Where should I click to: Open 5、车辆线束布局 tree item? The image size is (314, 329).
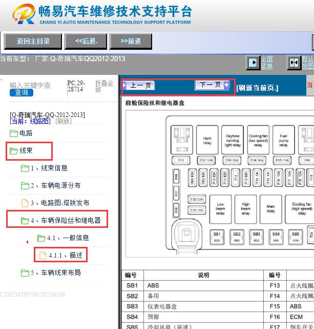click(56, 273)
